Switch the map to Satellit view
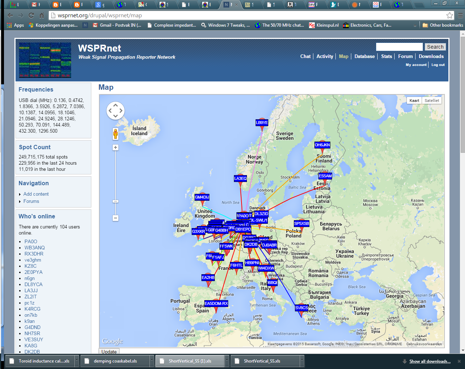This screenshot has width=465, height=369. click(432, 100)
